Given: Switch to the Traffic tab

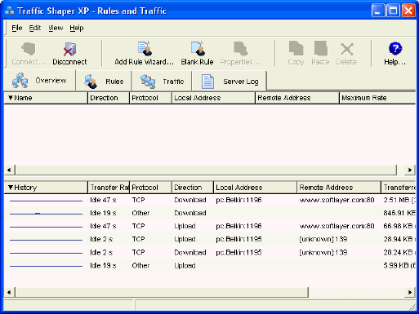Looking at the screenshot, I should (162, 82).
